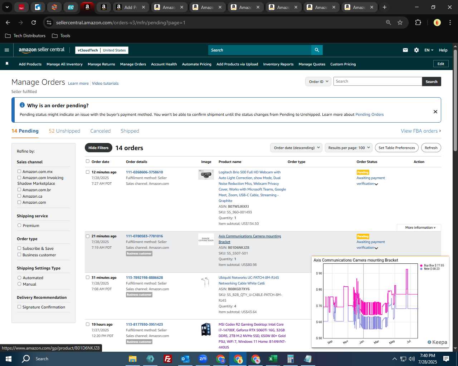Open the Order date (descending) sort dropdown
This screenshot has width=458, height=366.
point(296,148)
